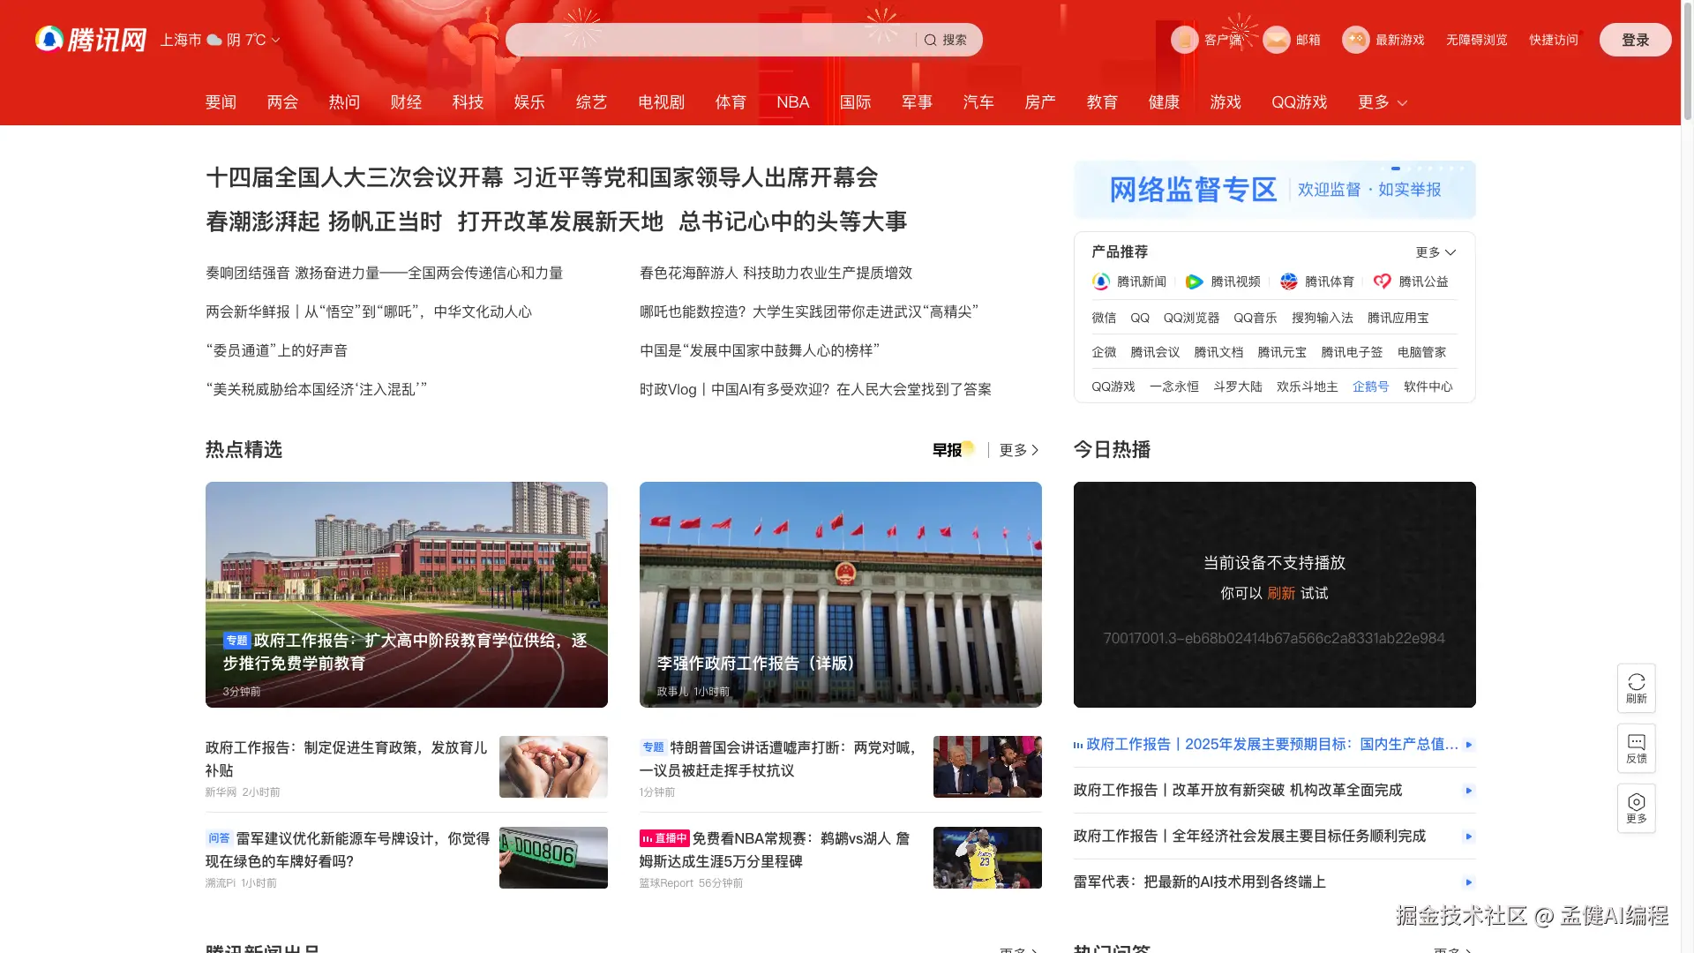The width and height of the screenshot is (1694, 953).
Task: Open the 客户端 client icon
Action: [1184, 40]
